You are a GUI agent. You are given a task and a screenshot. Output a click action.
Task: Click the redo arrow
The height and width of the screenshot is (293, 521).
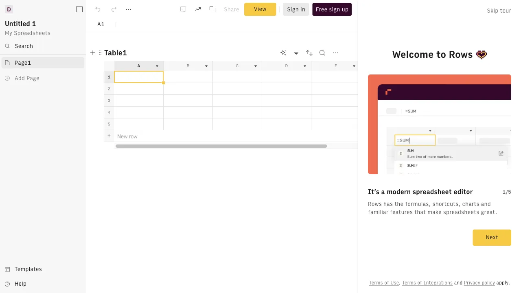[114, 9]
